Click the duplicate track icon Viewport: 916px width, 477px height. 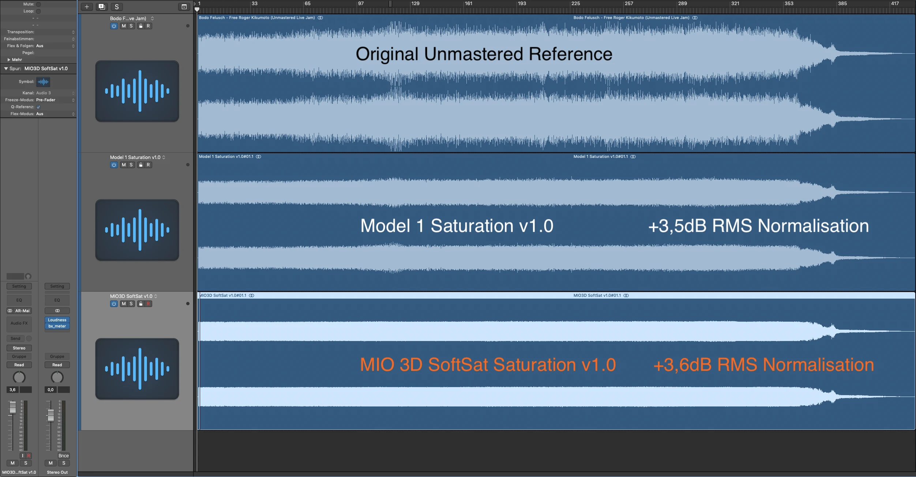(102, 7)
